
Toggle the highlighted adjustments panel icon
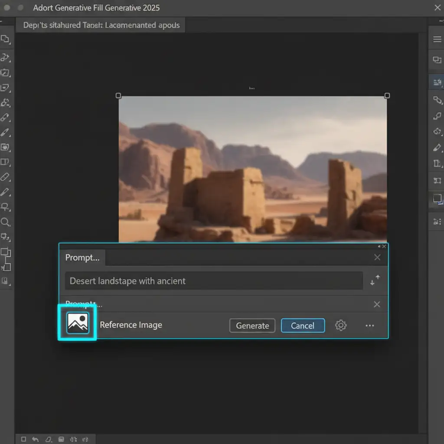tap(437, 81)
